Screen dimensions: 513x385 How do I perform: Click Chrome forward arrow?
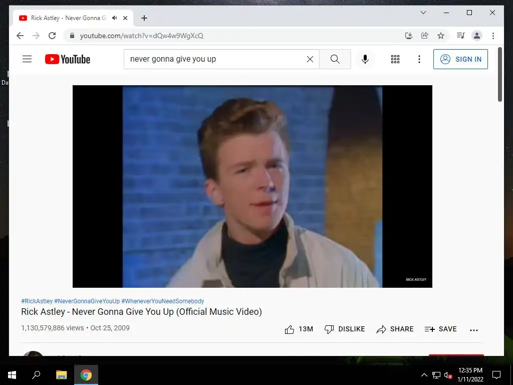pos(36,36)
